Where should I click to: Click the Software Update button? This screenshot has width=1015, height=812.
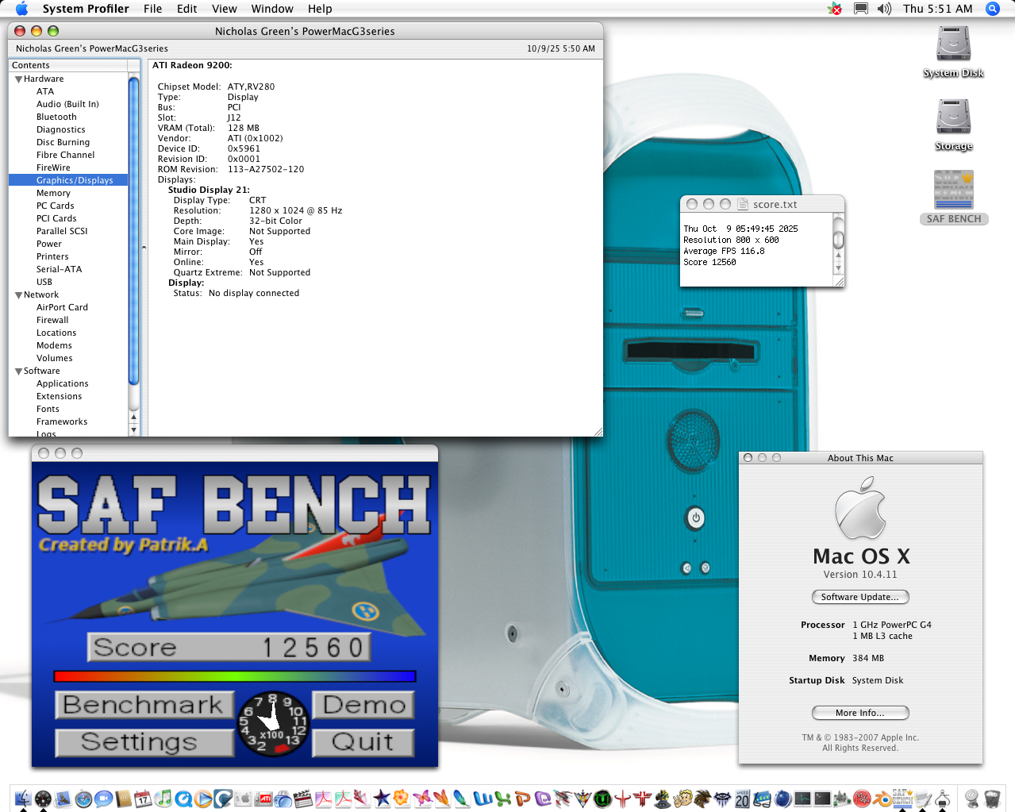[859, 597]
